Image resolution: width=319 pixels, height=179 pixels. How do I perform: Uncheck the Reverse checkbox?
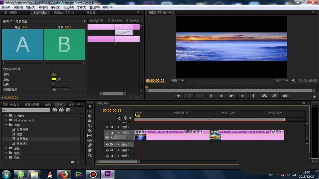pos(53,84)
